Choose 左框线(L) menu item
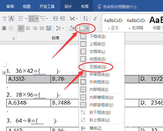163x131 pixels. pos(102,52)
